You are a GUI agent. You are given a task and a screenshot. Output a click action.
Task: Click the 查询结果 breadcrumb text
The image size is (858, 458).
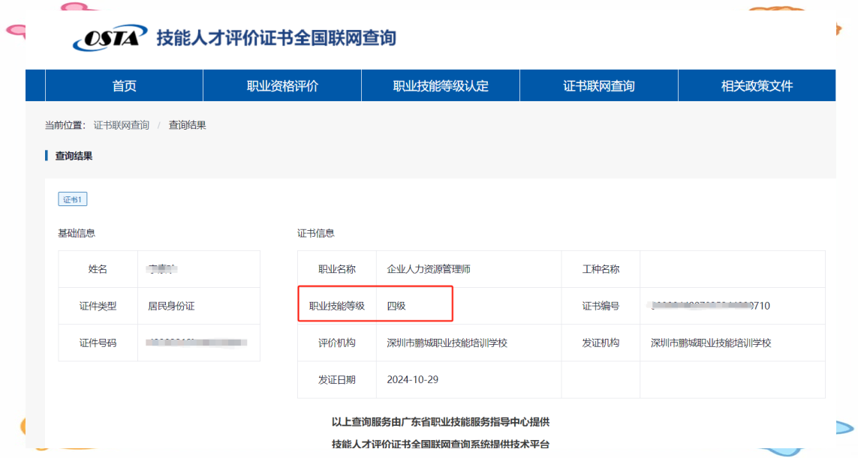[187, 125]
